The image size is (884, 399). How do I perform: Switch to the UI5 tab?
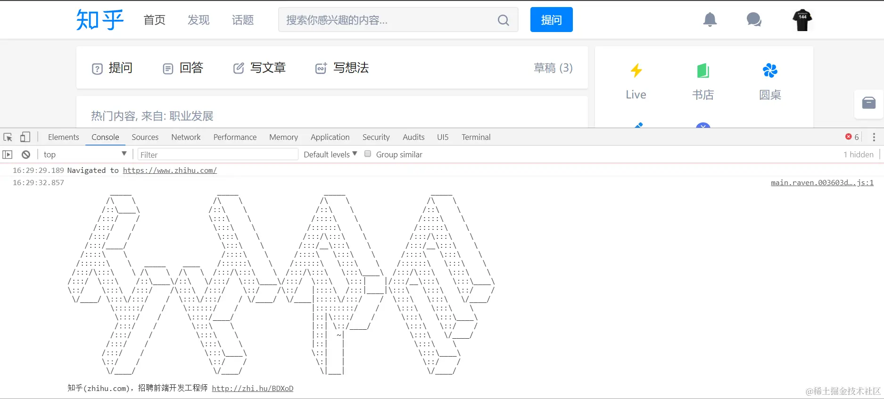[443, 137]
